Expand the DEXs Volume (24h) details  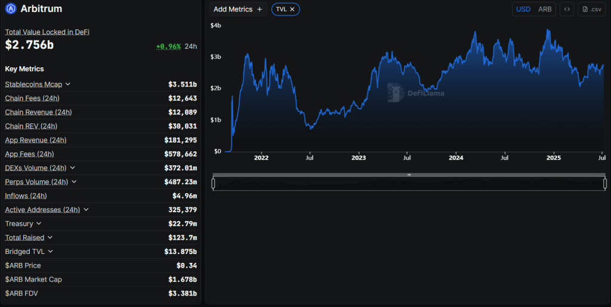pos(73,168)
